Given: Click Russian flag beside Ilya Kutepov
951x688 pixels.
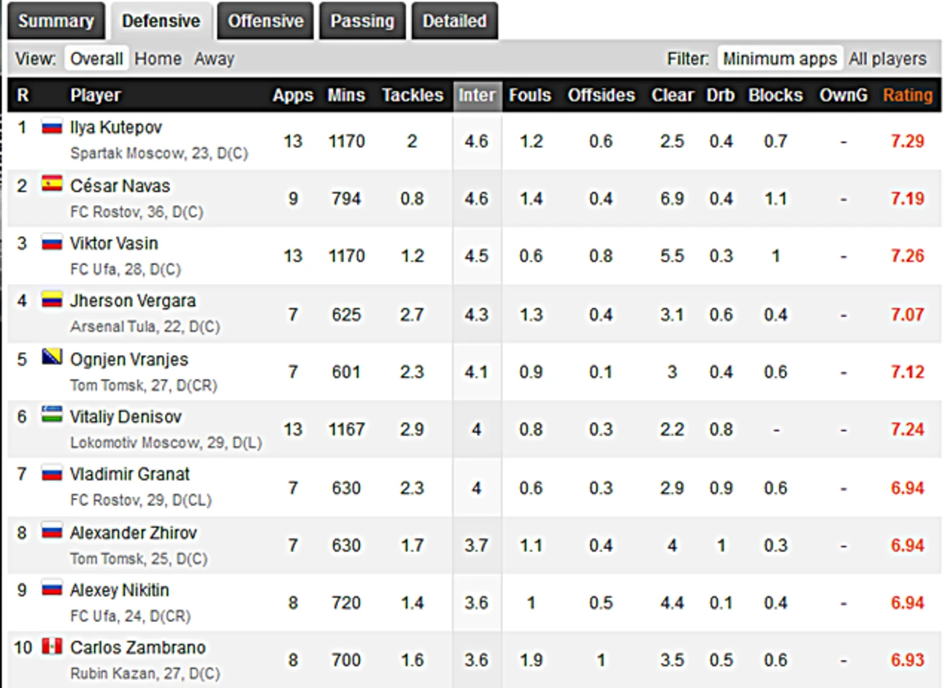Looking at the screenshot, I should [52, 126].
